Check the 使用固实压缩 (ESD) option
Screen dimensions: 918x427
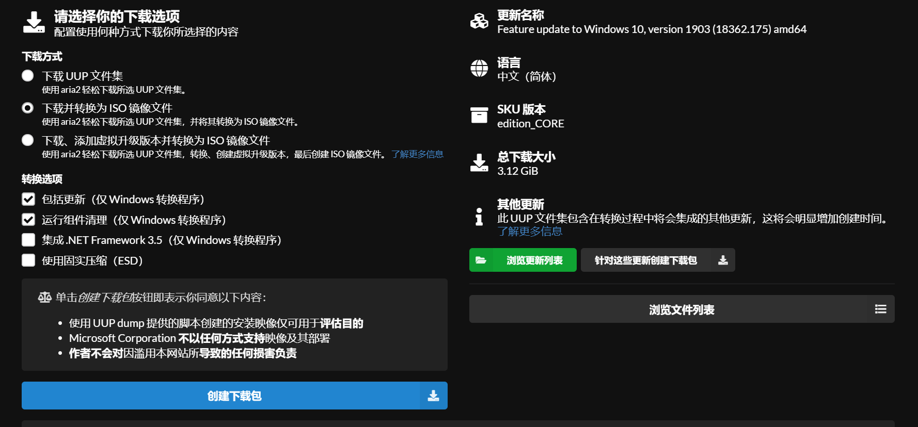pyautogui.click(x=28, y=260)
